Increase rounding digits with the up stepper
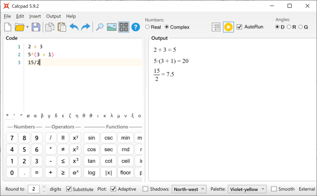Image resolution: width=317 pixels, height=196 pixels. [44, 187]
